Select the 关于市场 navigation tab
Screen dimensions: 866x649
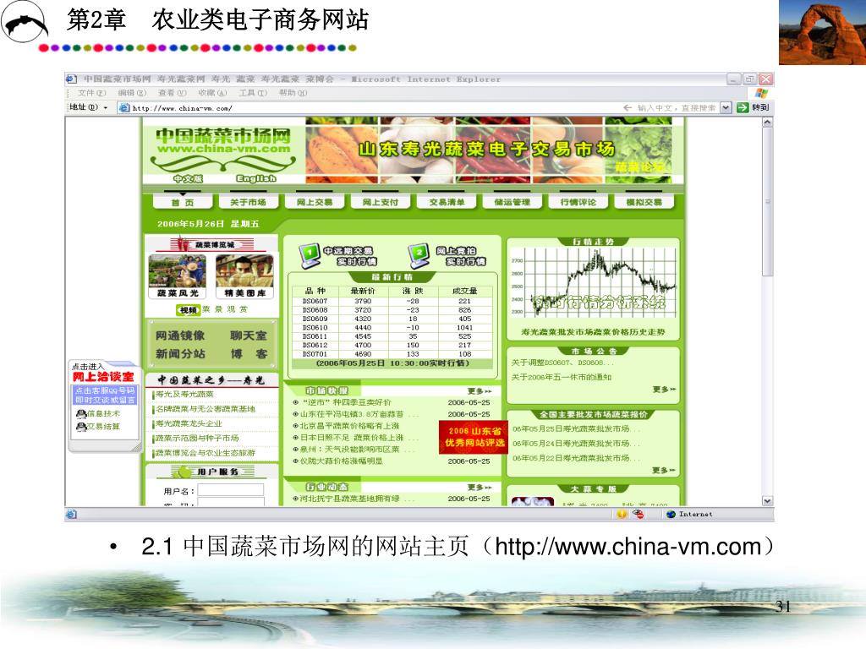(248, 203)
